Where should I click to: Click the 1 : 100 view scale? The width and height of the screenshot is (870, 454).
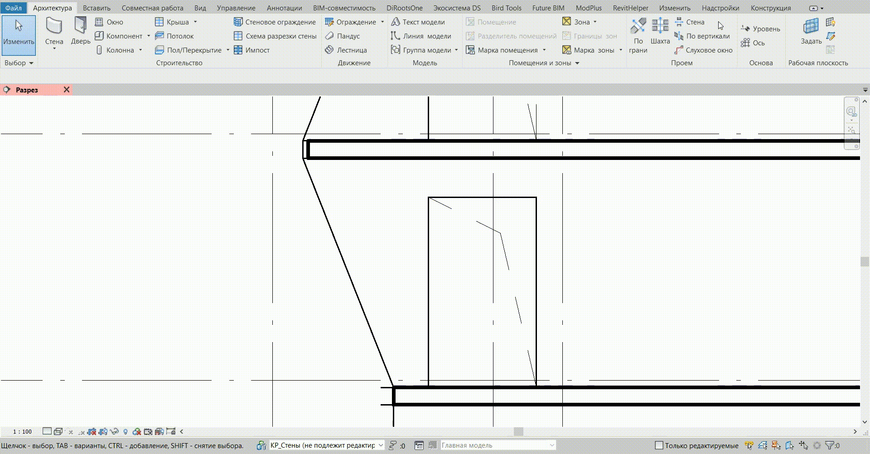22,431
